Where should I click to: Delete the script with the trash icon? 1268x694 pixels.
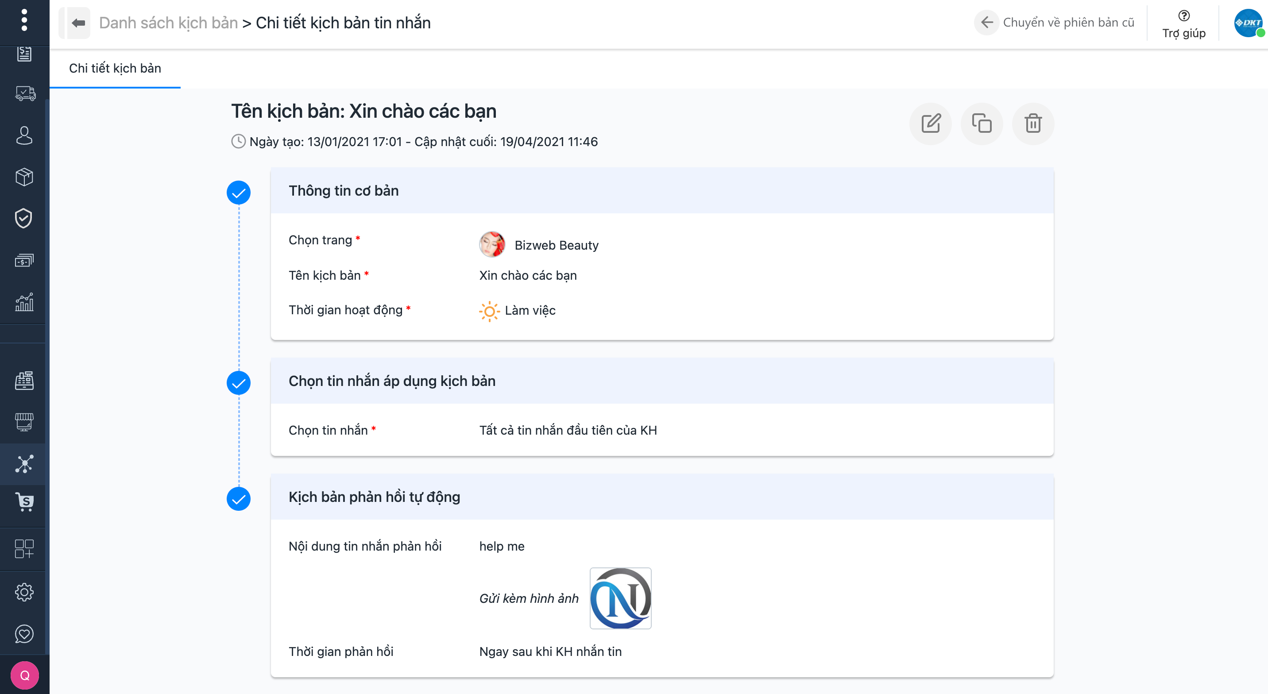pyautogui.click(x=1033, y=123)
